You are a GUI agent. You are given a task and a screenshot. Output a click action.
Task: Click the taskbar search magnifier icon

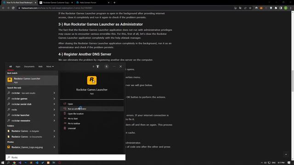pyautogui.click(x=8, y=163)
